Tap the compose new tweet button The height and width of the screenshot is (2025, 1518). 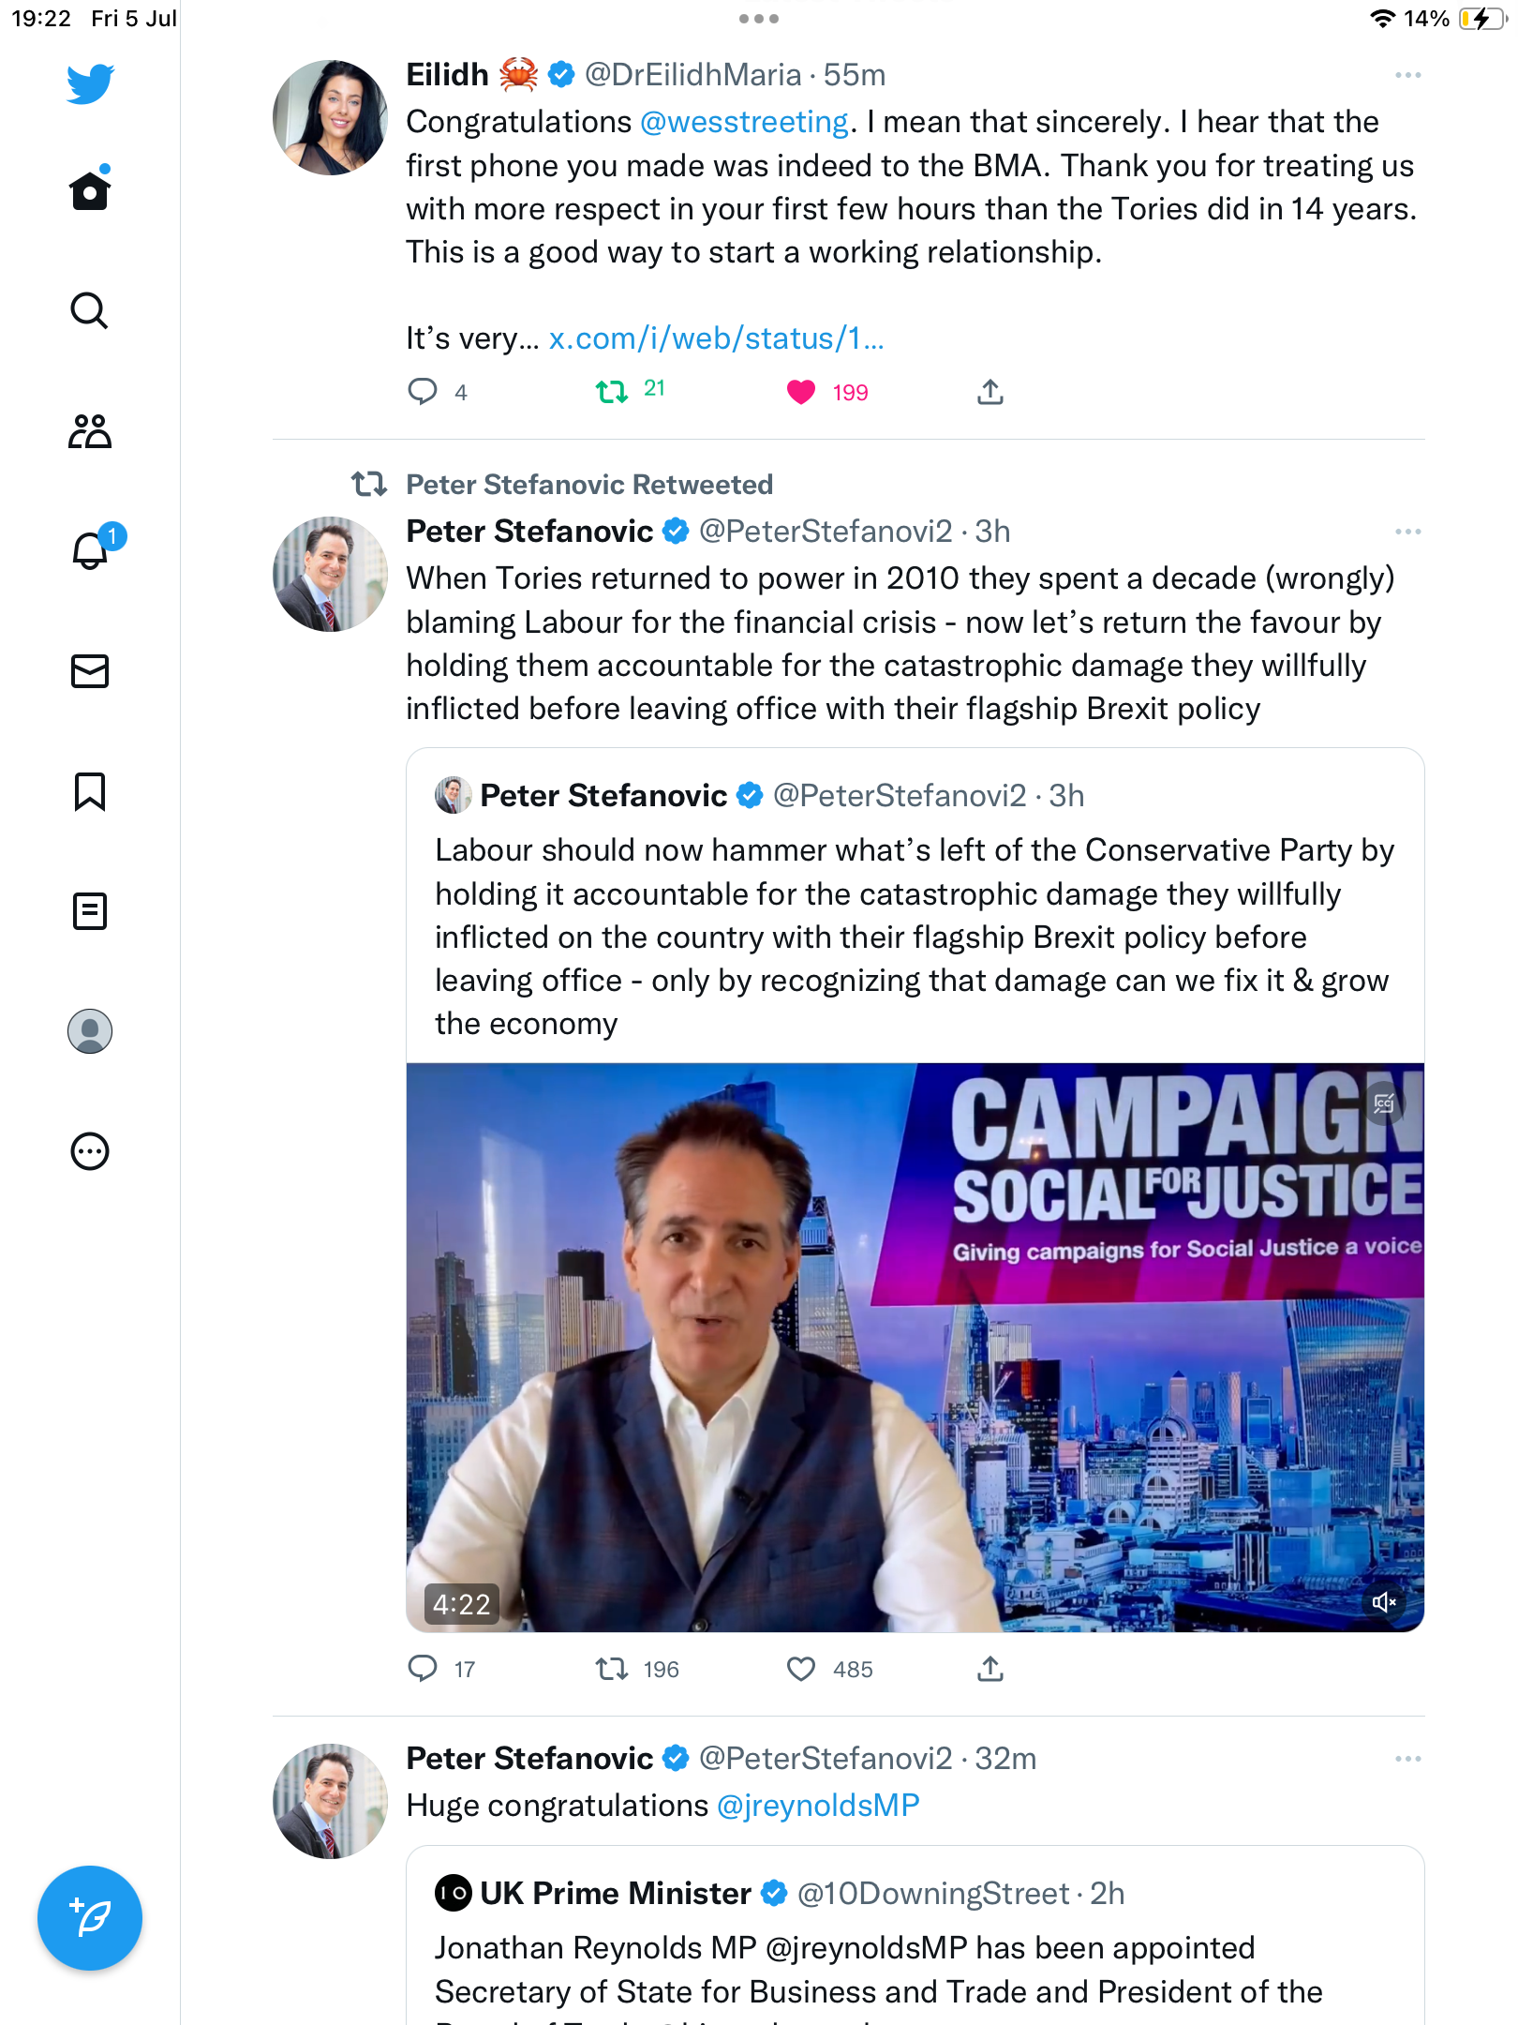click(x=90, y=1918)
